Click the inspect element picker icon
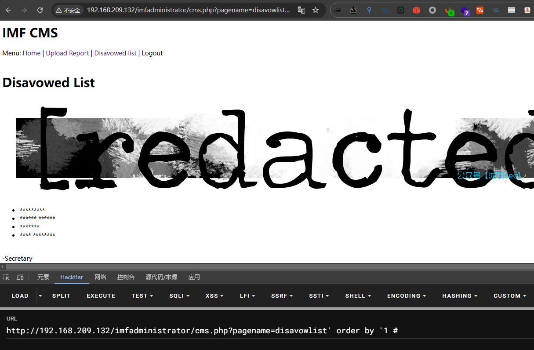The height and width of the screenshot is (350, 534). [x=7, y=277]
